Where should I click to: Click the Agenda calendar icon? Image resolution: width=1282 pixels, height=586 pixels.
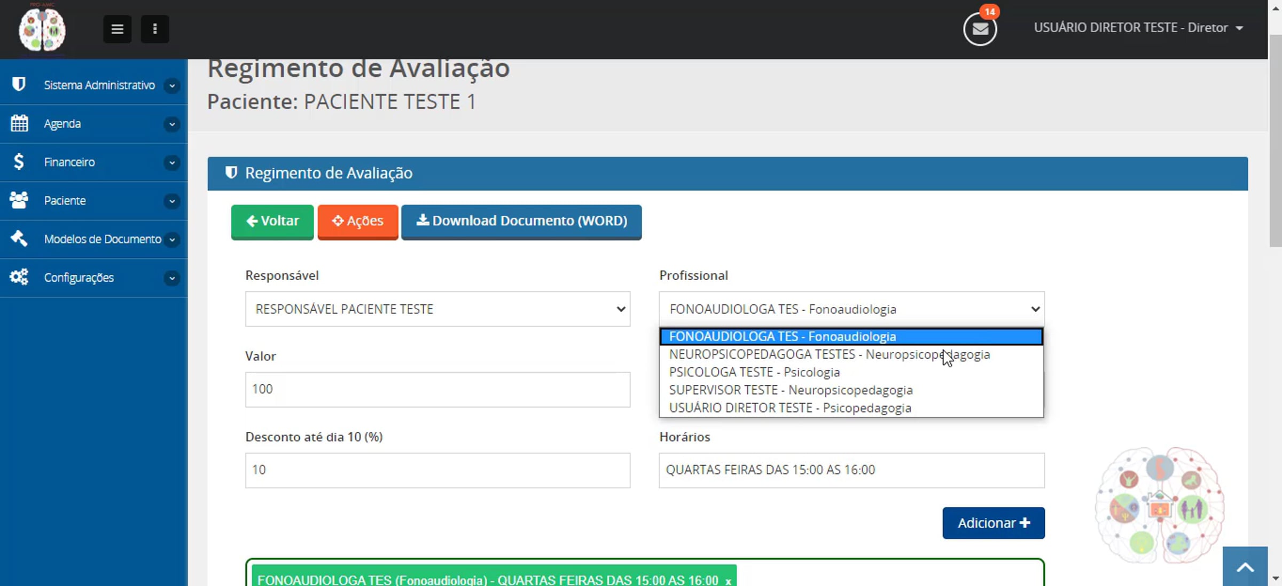click(19, 123)
